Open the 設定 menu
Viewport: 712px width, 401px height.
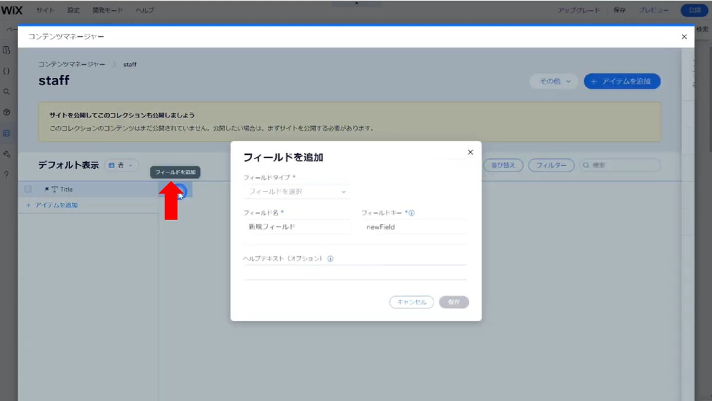pyautogui.click(x=74, y=11)
